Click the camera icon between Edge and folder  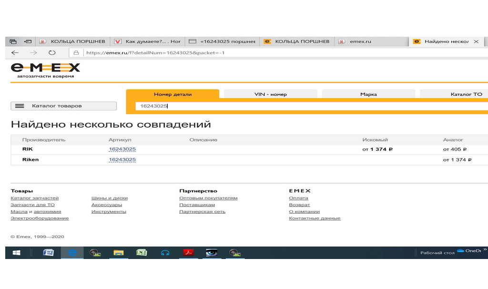[95, 253]
